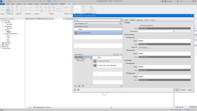Click Apply in Material Browser

click(x=190, y=90)
